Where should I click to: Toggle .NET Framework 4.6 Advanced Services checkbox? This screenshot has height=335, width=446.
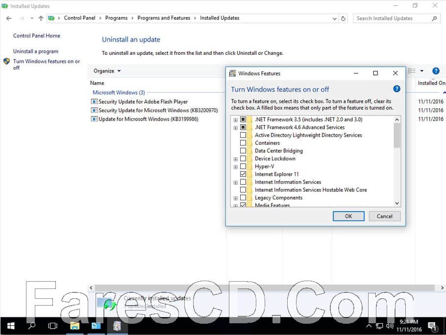(243, 127)
